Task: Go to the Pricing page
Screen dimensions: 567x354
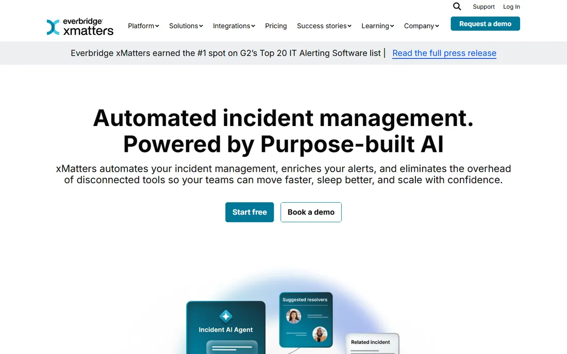Action: pos(276,26)
